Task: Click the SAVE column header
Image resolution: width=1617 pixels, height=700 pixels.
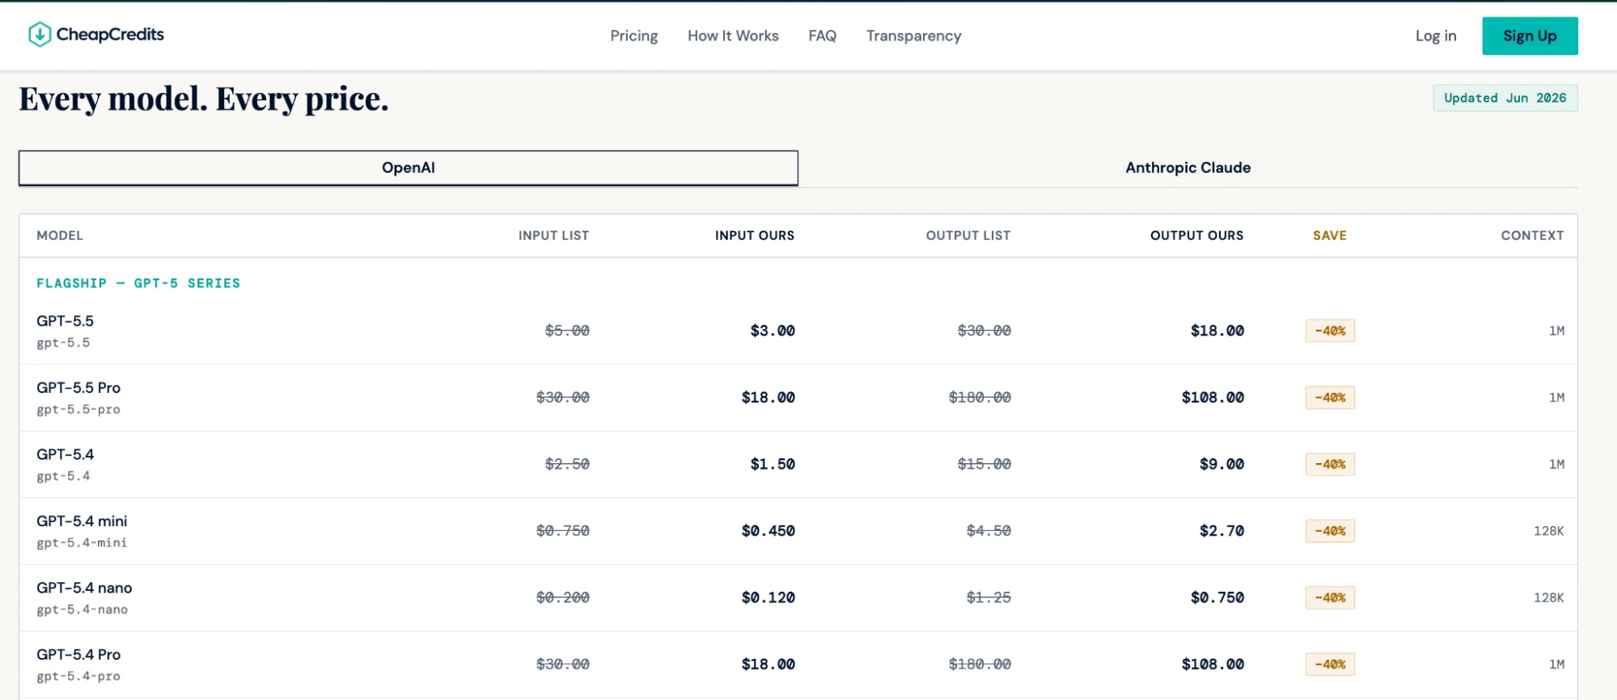Action: click(x=1330, y=235)
